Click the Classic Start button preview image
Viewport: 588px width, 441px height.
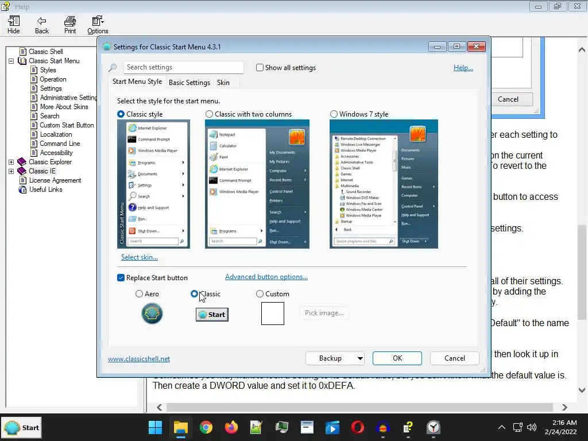212,315
